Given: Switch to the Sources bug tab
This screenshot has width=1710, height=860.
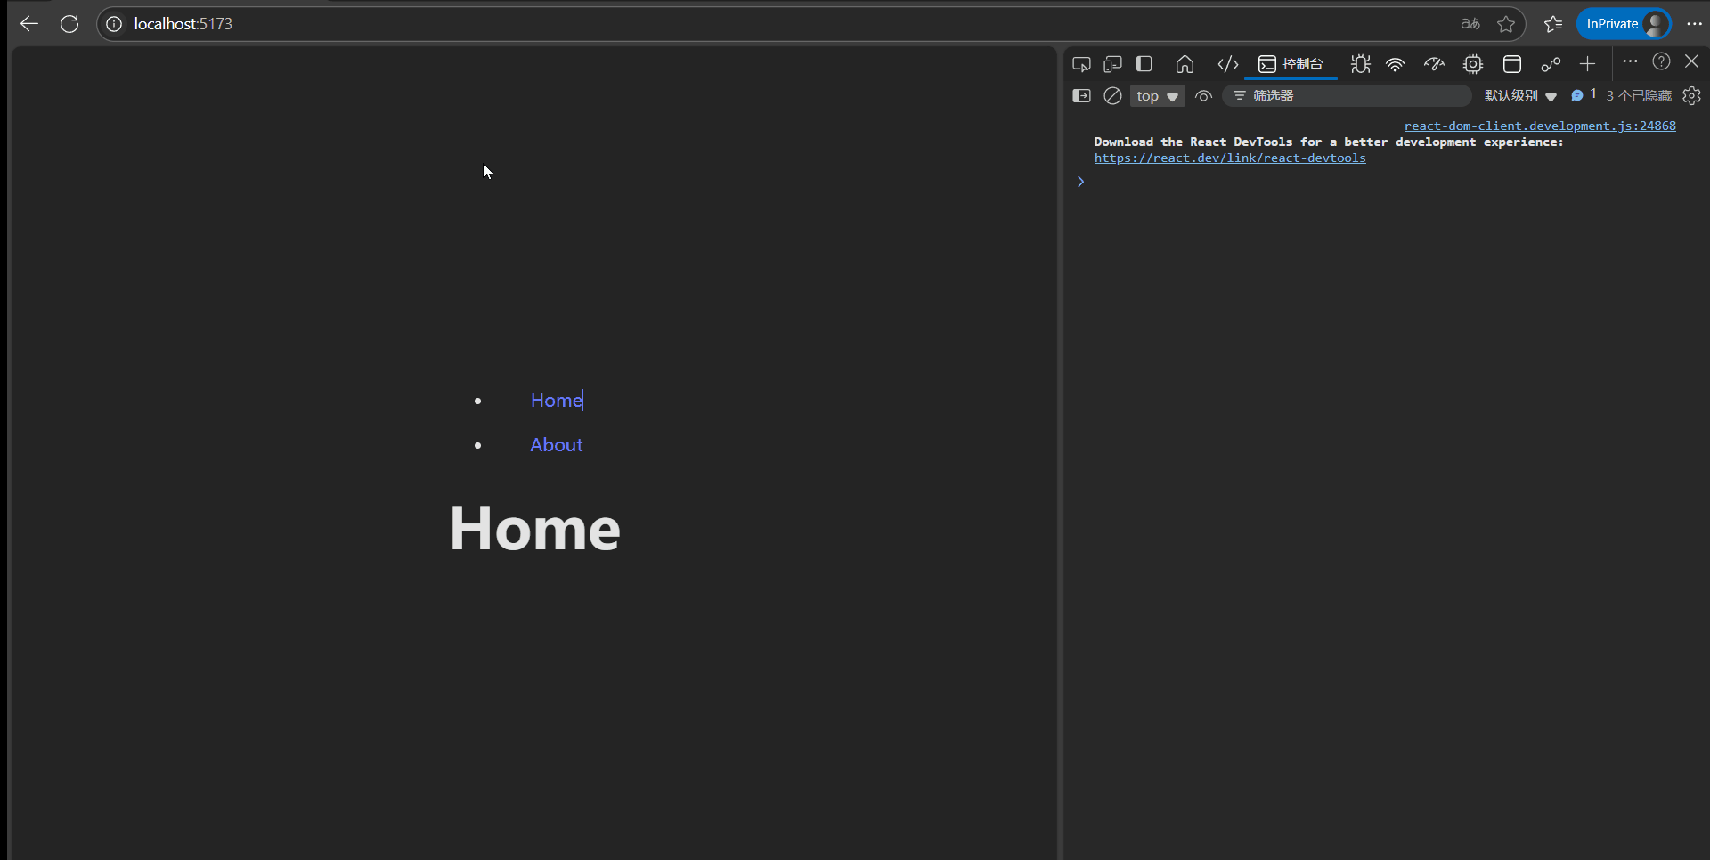Looking at the screenshot, I should pyautogui.click(x=1360, y=64).
